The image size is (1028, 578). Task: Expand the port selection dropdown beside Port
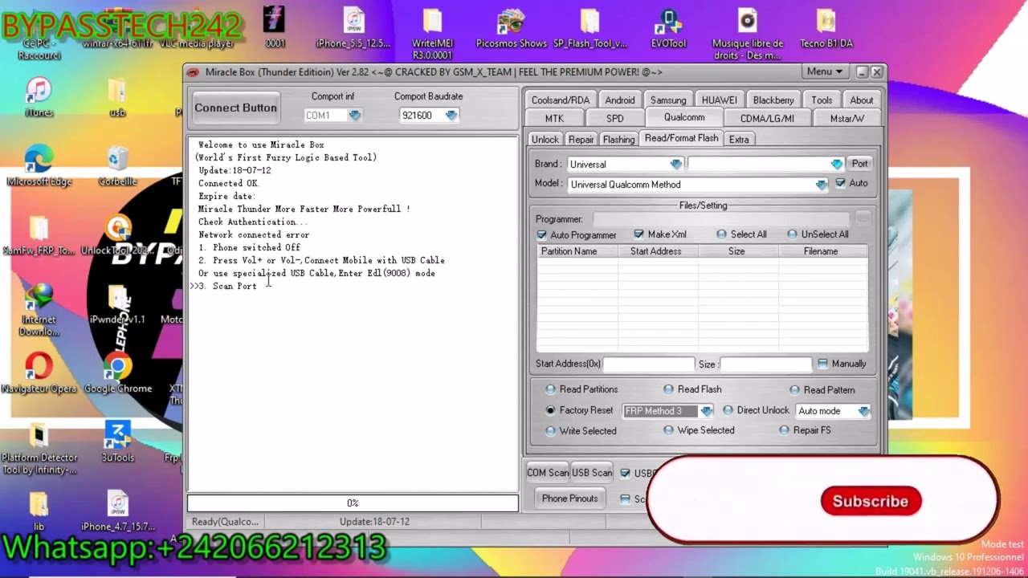(x=836, y=164)
